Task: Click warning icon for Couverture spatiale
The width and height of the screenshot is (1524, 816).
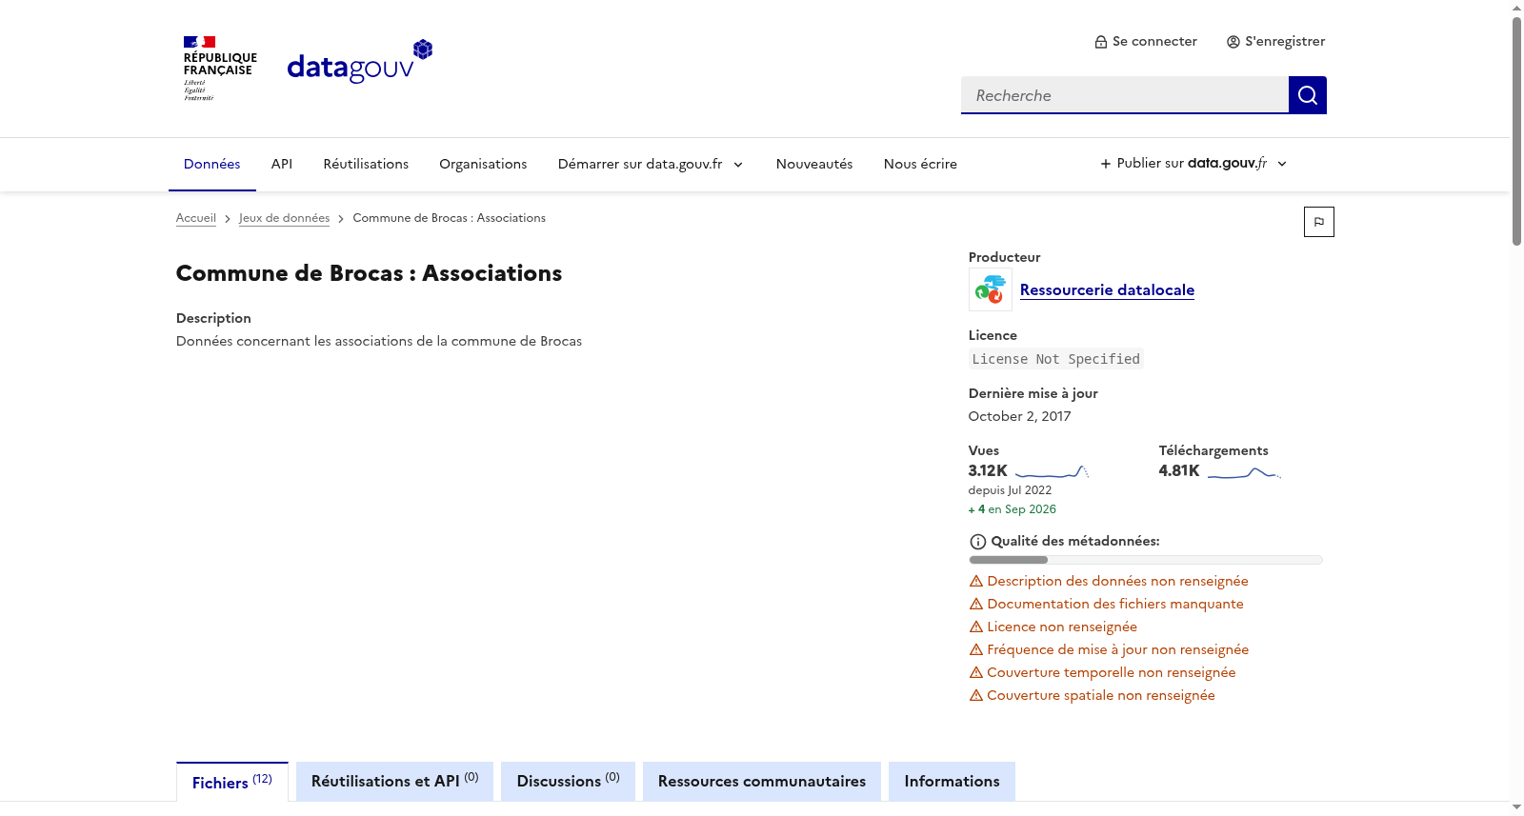Action: [x=976, y=695]
